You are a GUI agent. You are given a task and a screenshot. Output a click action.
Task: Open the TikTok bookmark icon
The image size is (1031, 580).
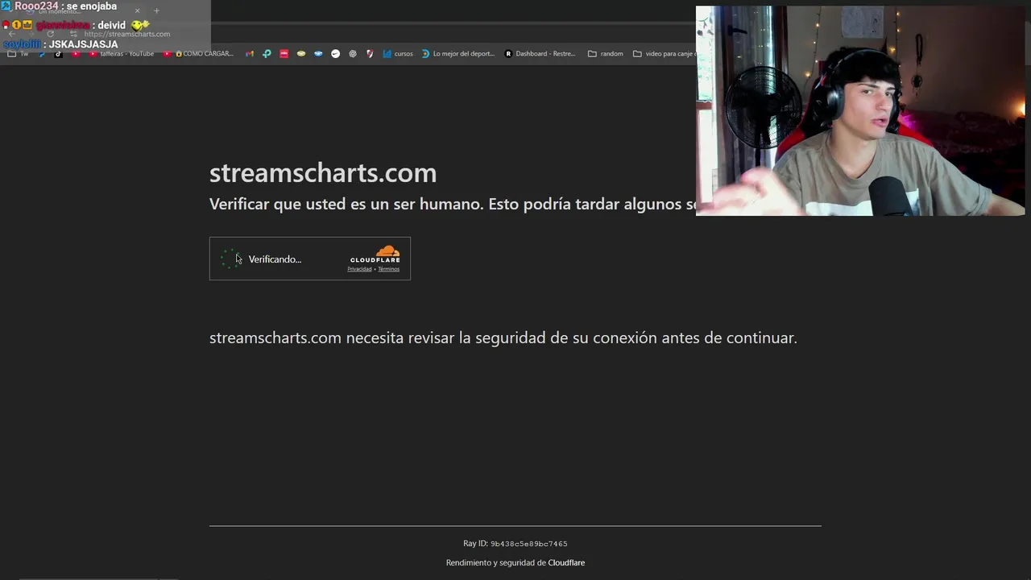pos(58,54)
